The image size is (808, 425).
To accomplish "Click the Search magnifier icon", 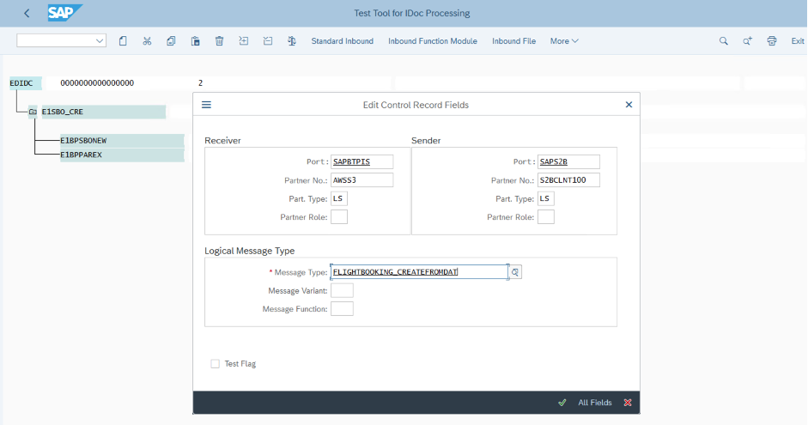I will [x=724, y=40].
